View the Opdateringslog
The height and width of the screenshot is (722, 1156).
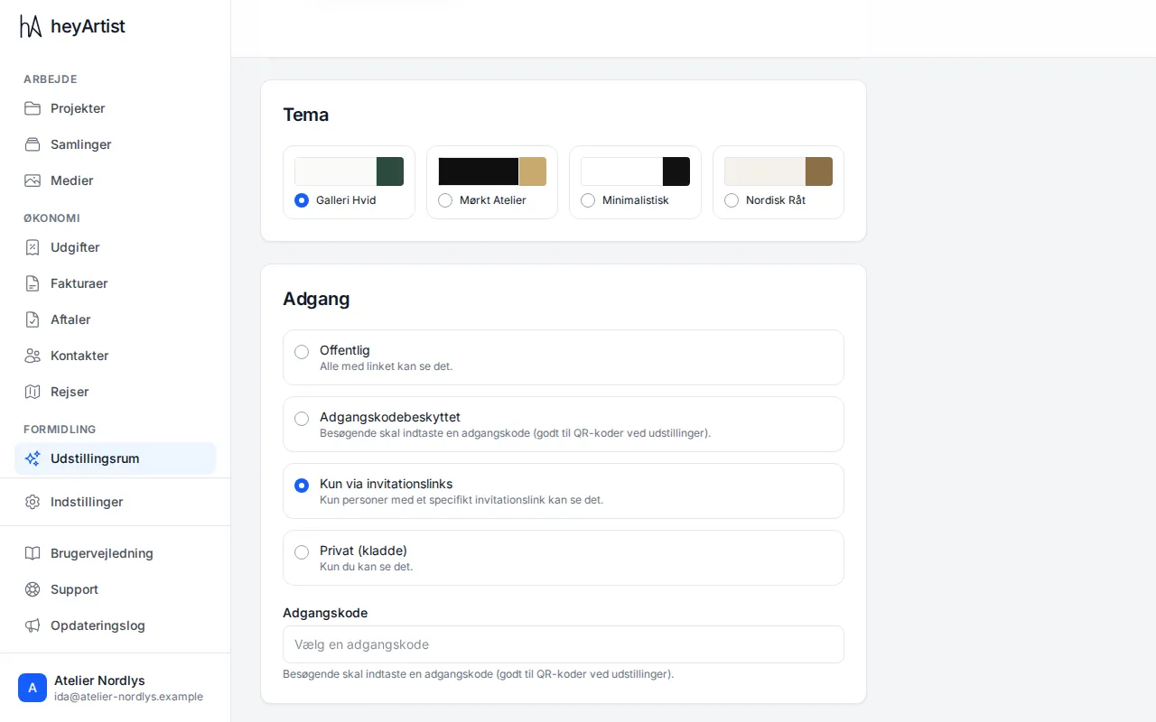pos(116,625)
